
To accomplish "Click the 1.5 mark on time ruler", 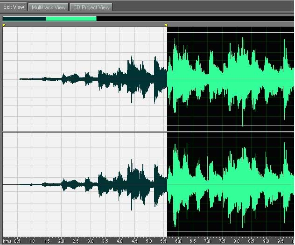I will pos(47,241).
